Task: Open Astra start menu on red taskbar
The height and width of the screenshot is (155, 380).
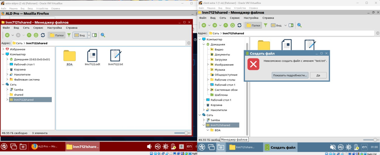Action: [x=4, y=146]
